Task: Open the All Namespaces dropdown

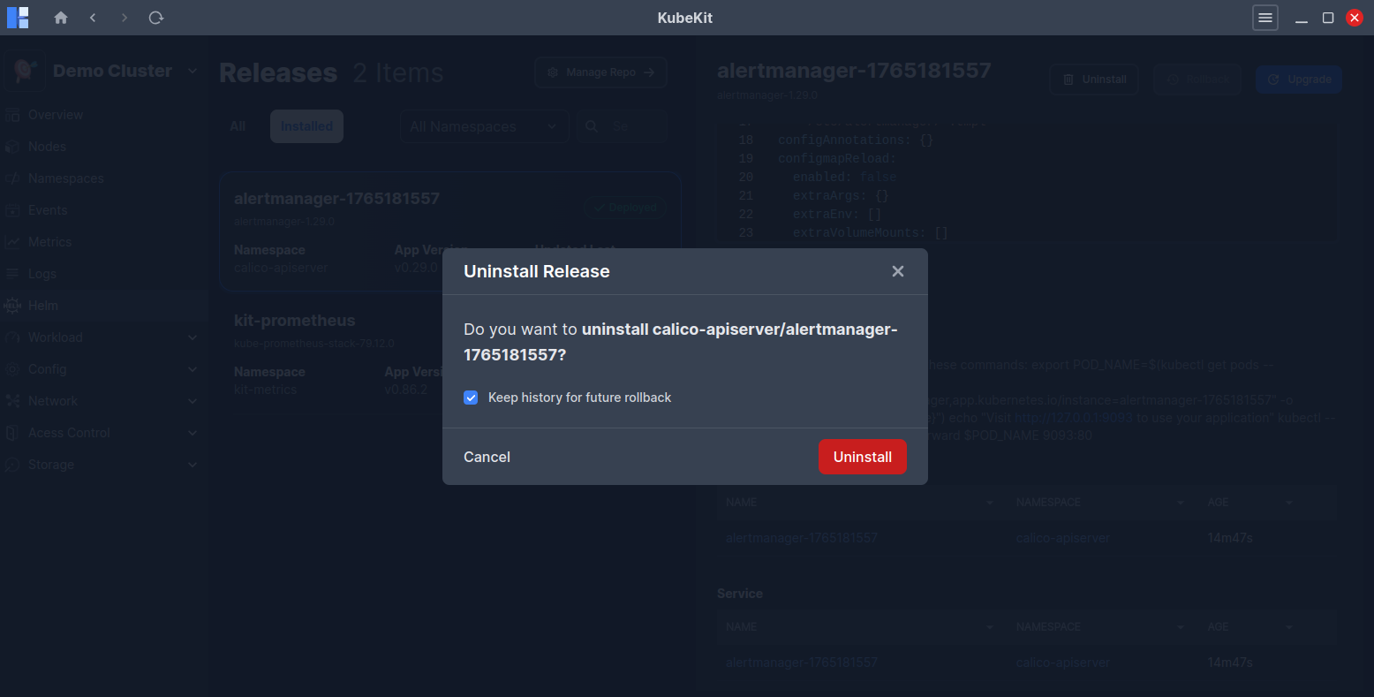Action: coord(484,126)
